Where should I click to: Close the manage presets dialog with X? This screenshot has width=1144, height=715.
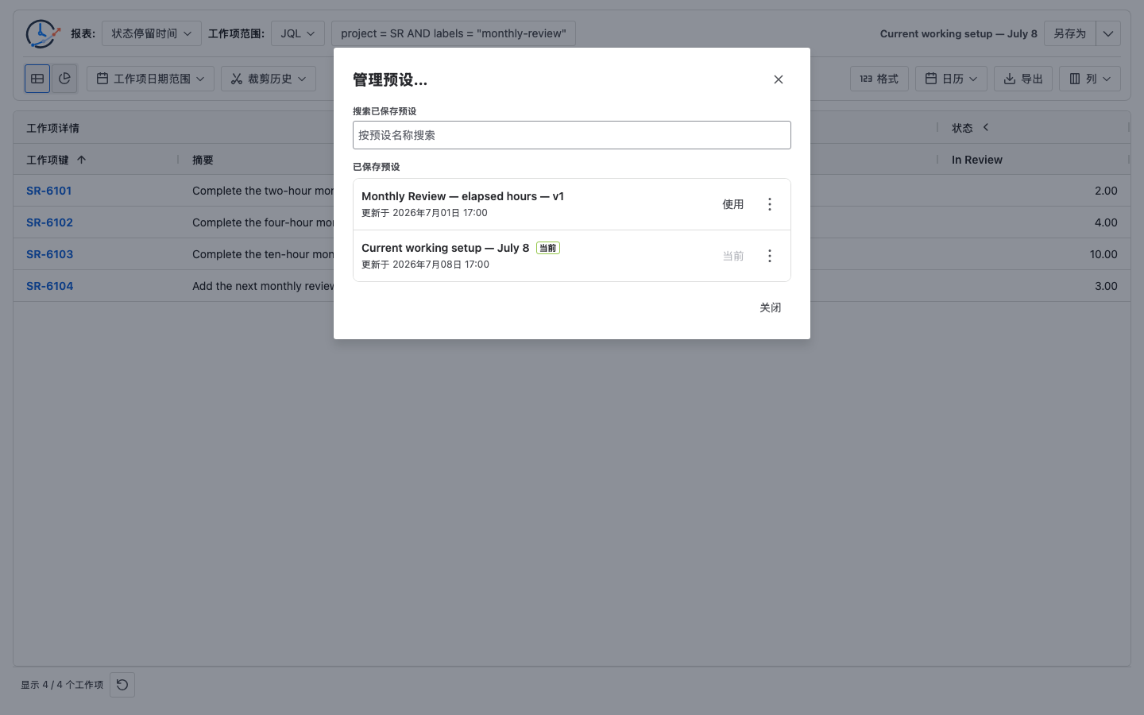click(779, 79)
